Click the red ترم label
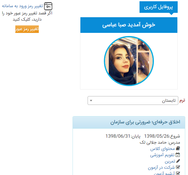Screen dimensions: 188x175 182,100
